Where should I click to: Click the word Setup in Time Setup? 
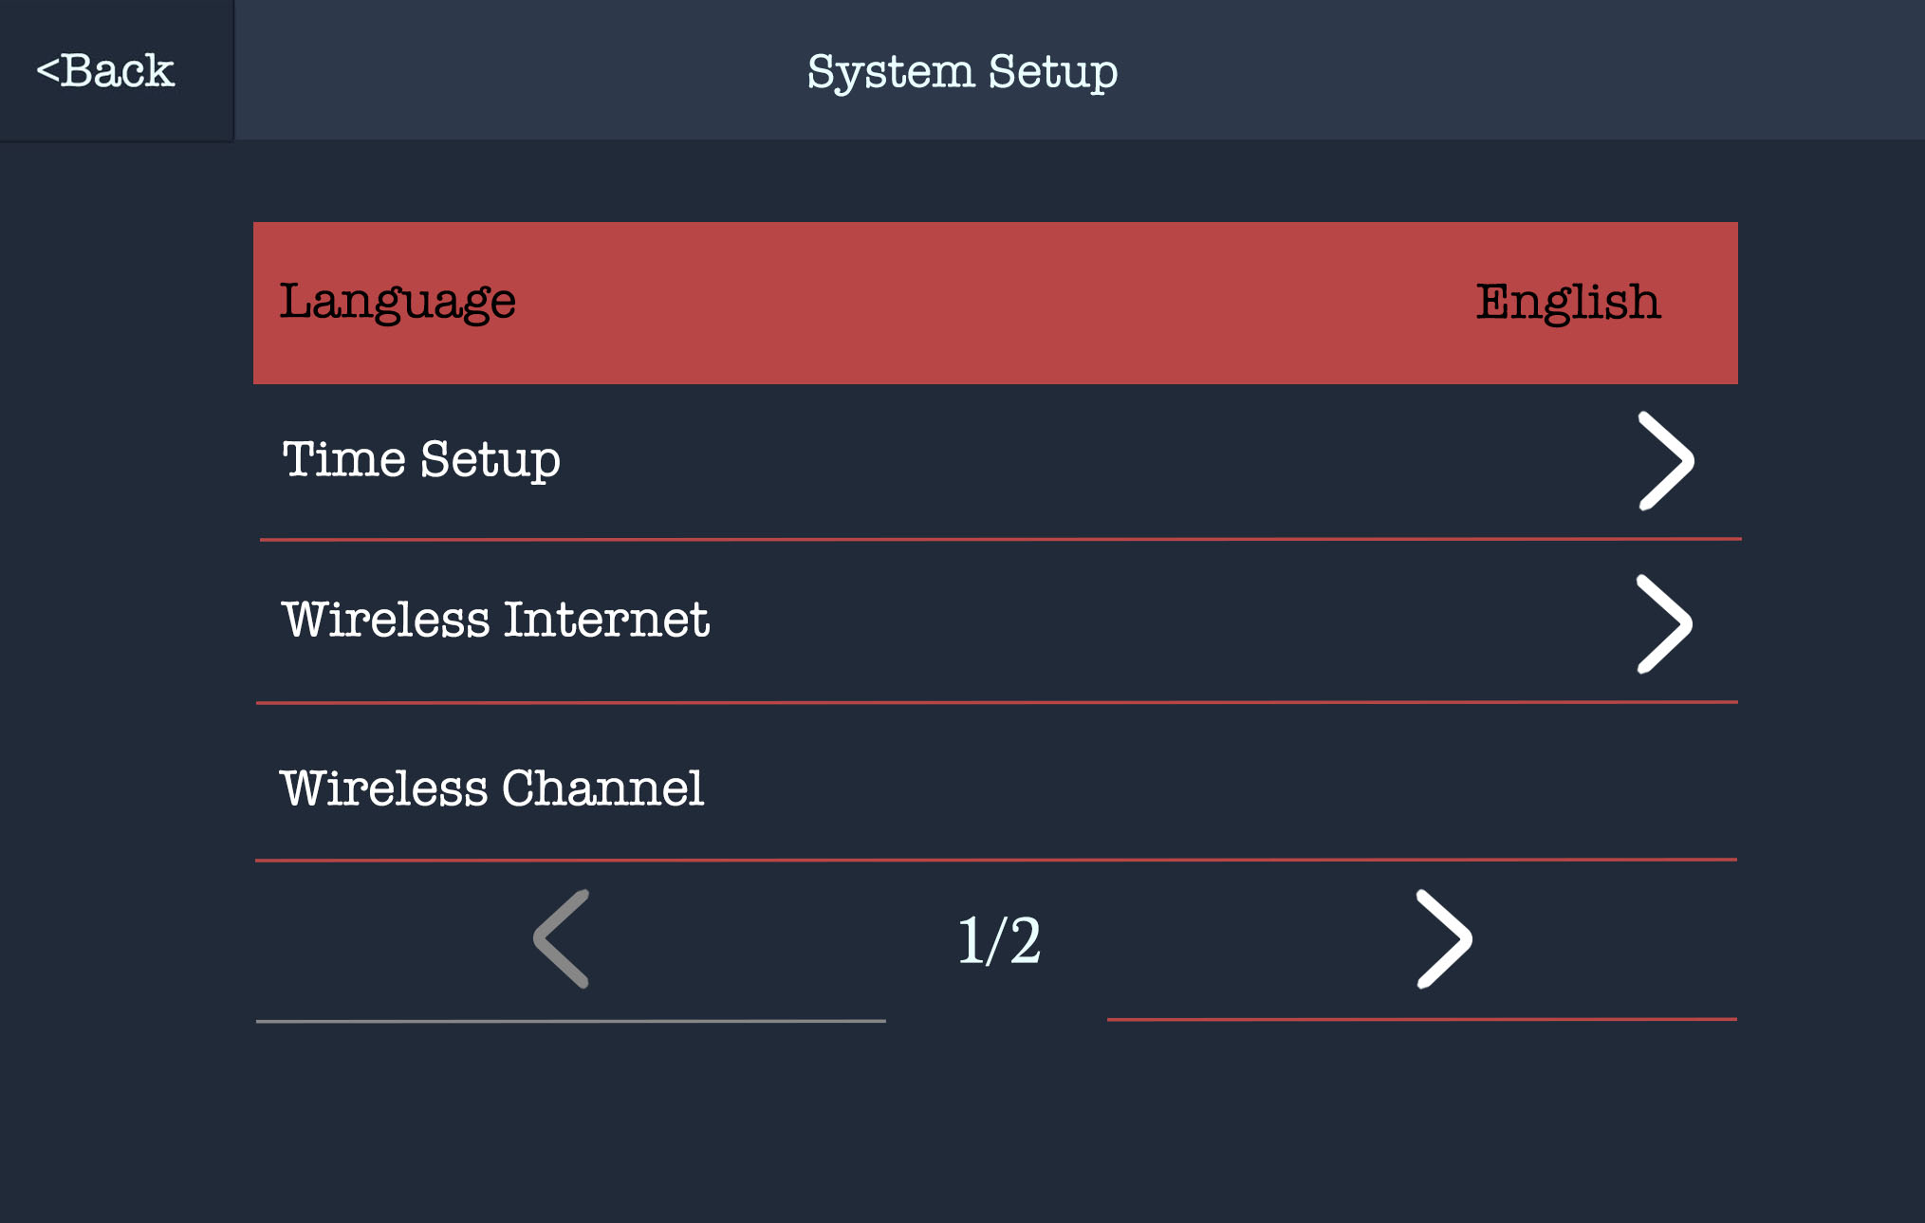[490, 461]
